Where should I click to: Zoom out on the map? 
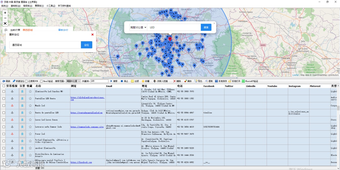coord(5,18)
